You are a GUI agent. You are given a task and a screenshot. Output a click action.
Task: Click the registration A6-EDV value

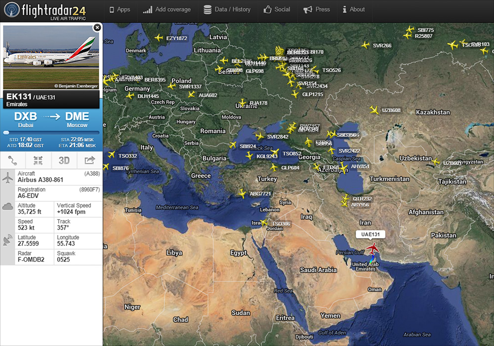pos(28,196)
